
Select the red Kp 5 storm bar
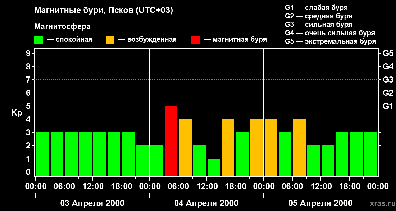(171, 141)
